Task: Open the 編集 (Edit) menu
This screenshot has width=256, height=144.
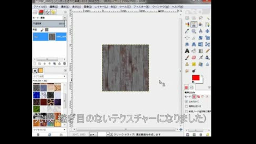Action: [54, 7]
